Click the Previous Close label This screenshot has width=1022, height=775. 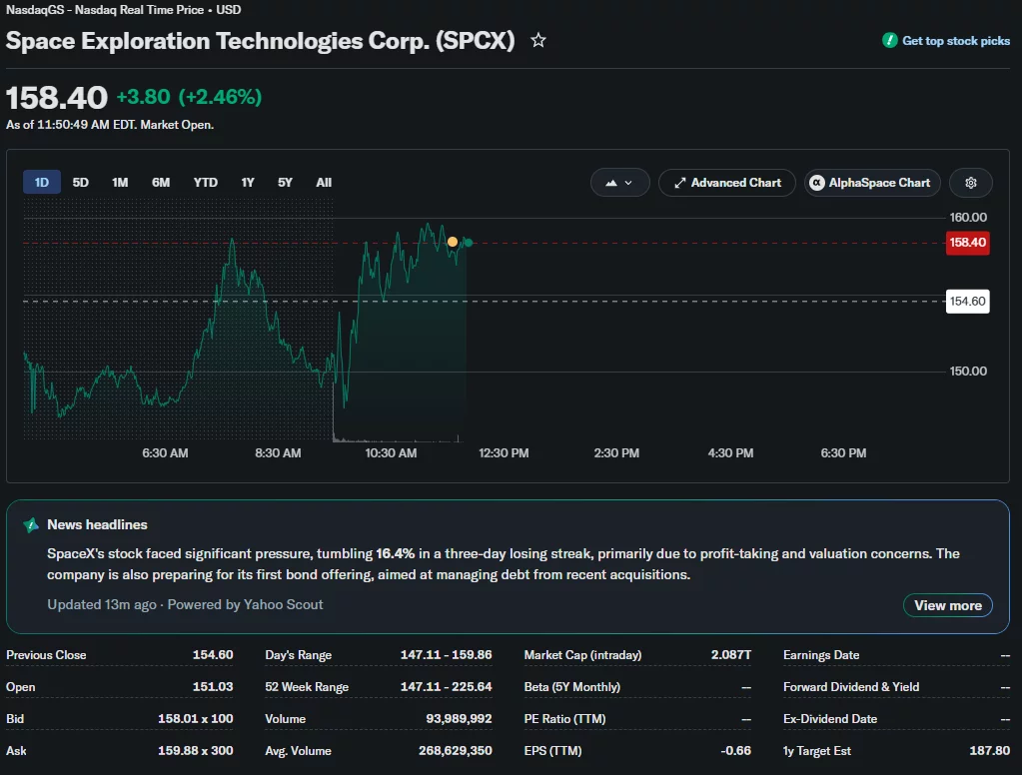(46, 655)
